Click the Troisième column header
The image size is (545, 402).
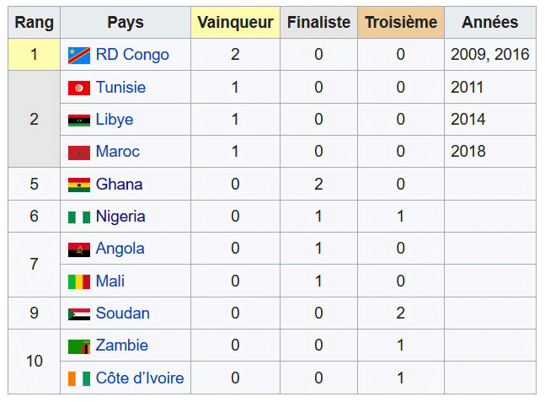click(400, 23)
